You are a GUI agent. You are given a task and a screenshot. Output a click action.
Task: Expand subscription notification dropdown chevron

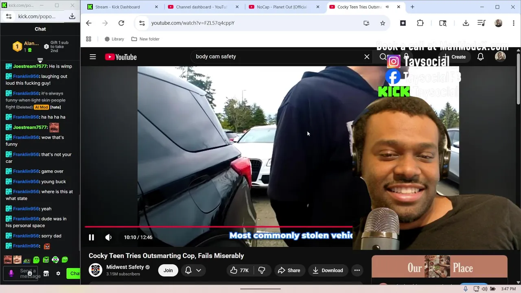tap(199, 270)
